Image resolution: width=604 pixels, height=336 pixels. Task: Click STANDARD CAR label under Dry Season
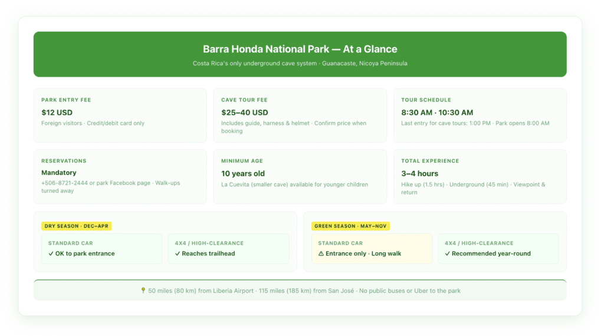click(x=71, y=243)
